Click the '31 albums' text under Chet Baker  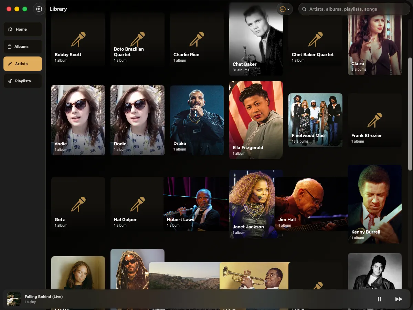241,70
